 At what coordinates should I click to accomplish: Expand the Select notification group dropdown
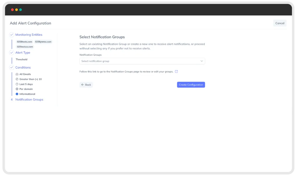pos(142,61)
